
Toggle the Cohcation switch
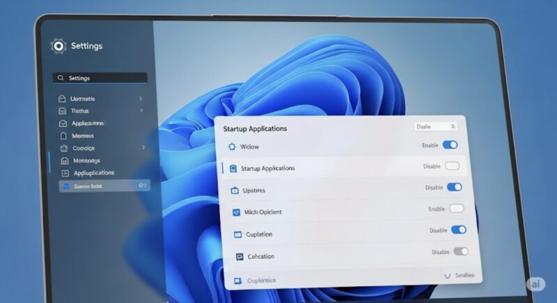click(461, 251)
